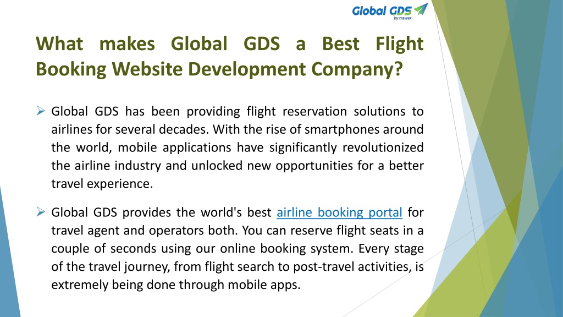The width and height of the screenshot is (563, 317).
Task: Click the arrow bullet before 'Global GDS provides'
Action: 41,212
